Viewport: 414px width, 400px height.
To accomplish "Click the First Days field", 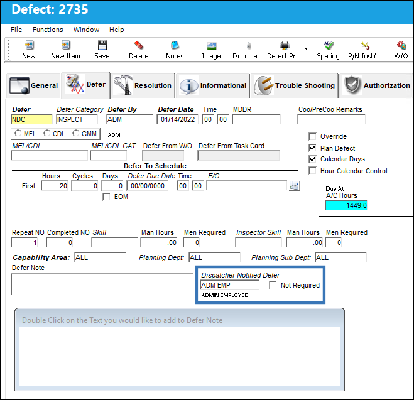I will tap(112, 186).
